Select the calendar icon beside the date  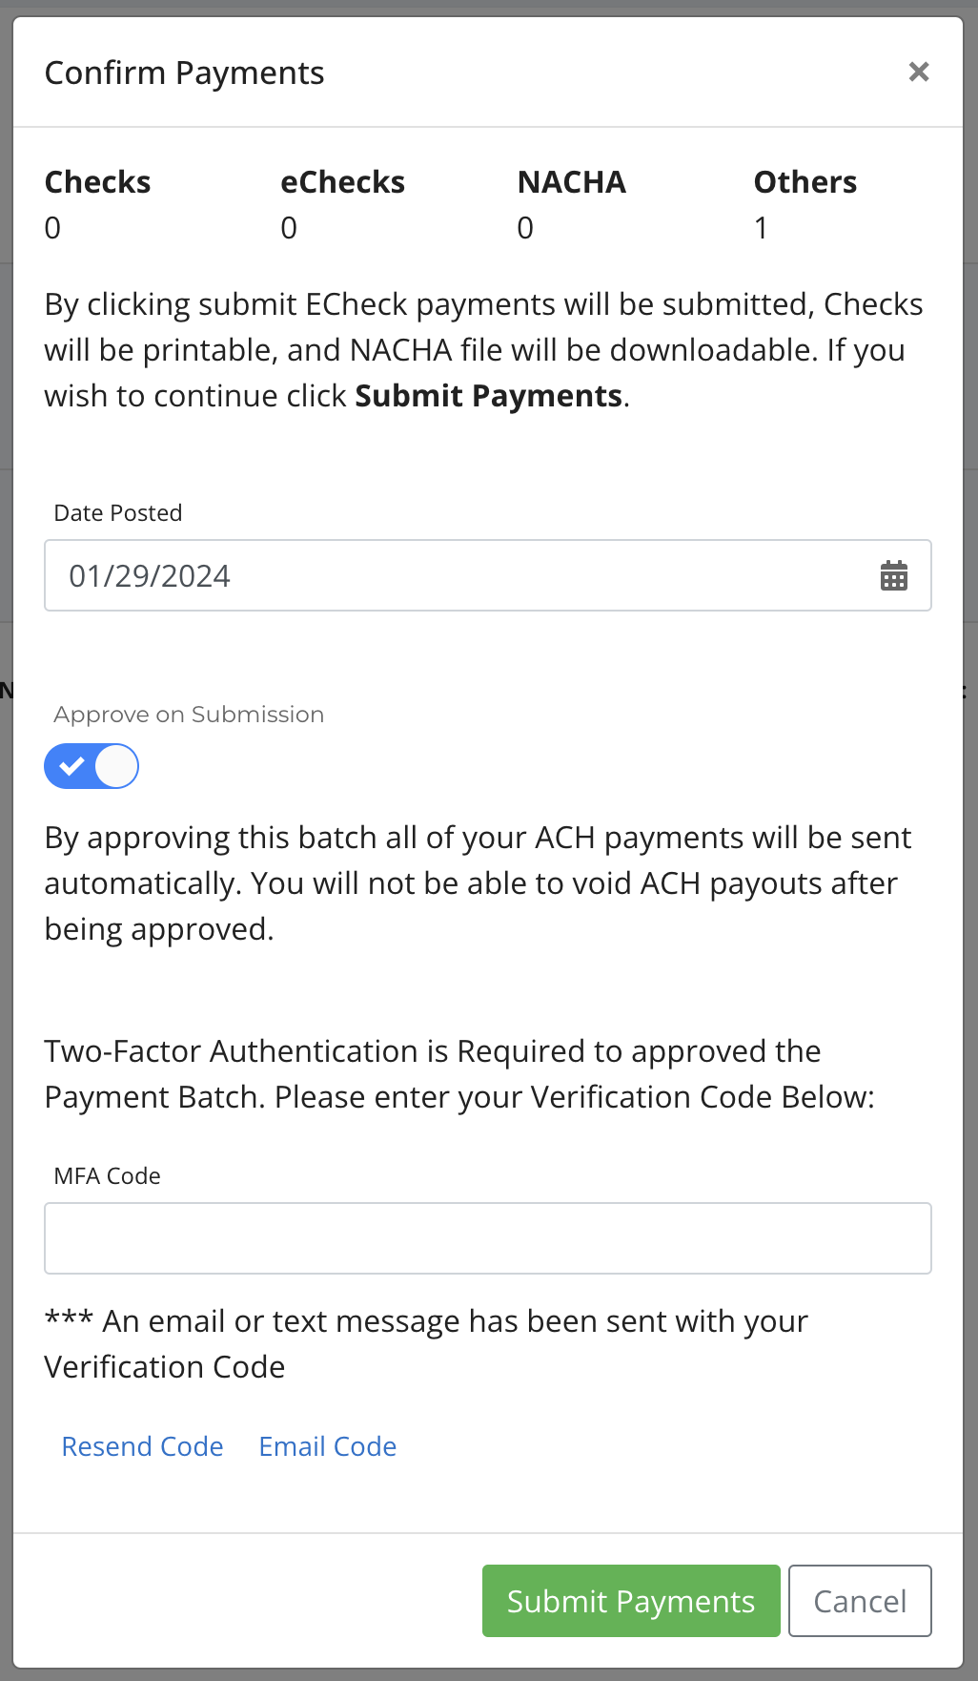pos(894,575)
